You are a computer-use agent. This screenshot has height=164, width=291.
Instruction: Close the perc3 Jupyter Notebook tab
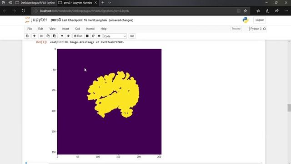[96, 3]
